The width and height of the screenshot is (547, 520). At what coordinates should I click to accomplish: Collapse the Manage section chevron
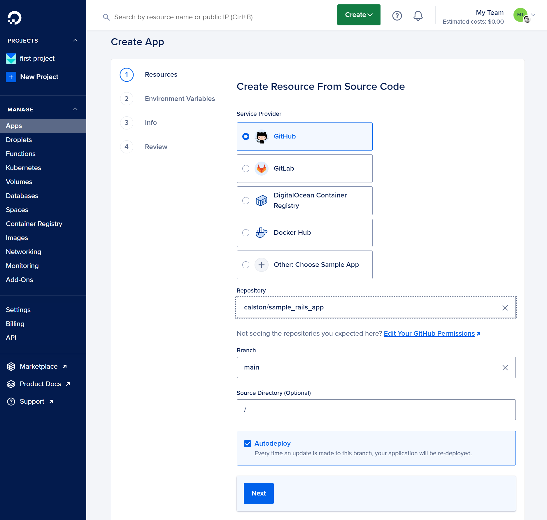click(75, 109)
